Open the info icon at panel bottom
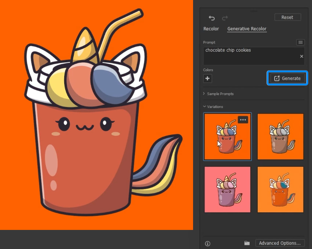This screenshot has height=249, width=312. tap(207, 243)
